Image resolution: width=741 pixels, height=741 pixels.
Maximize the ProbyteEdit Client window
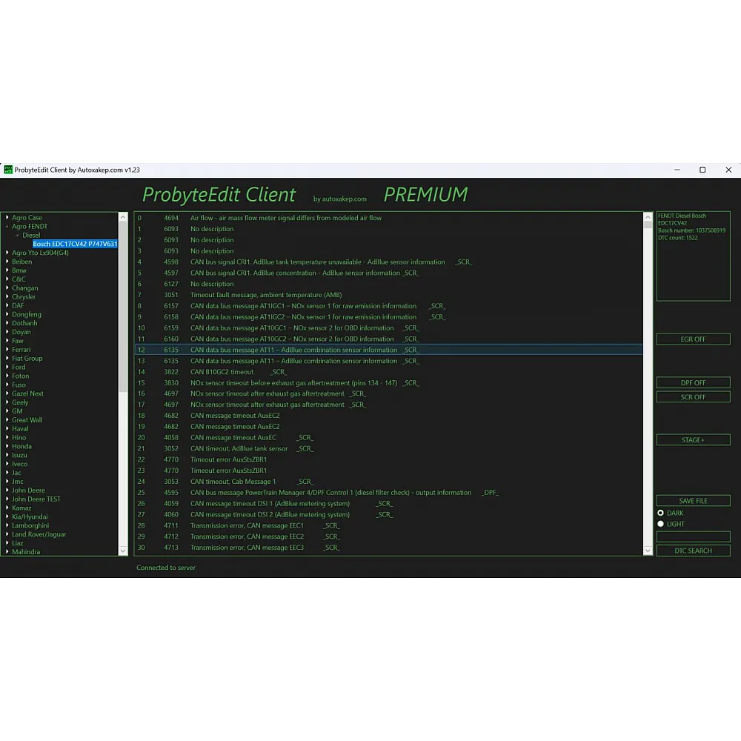click(702, 170)
